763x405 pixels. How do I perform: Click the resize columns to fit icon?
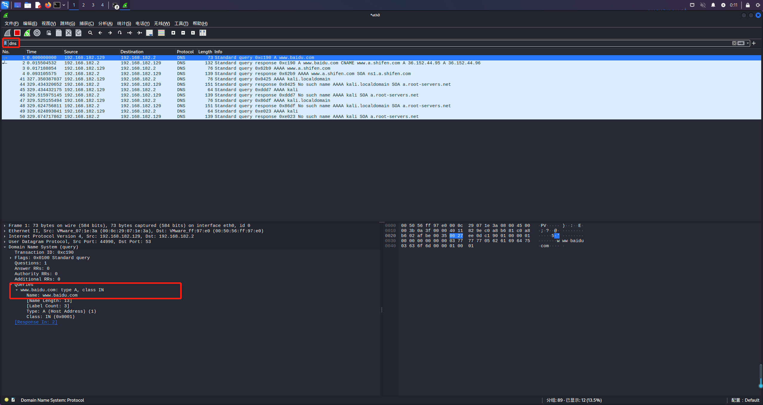pyautogui.click(x=203, y=33)
